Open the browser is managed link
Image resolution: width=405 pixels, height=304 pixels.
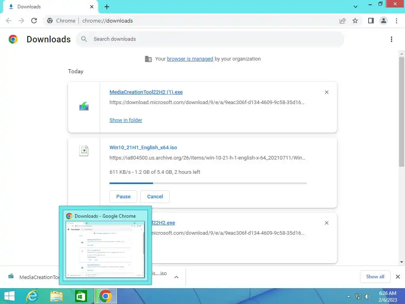[190, 59]
